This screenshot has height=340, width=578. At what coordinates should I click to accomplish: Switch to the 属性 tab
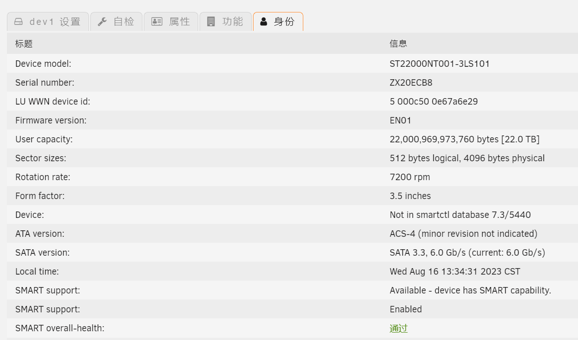point(171,22)
